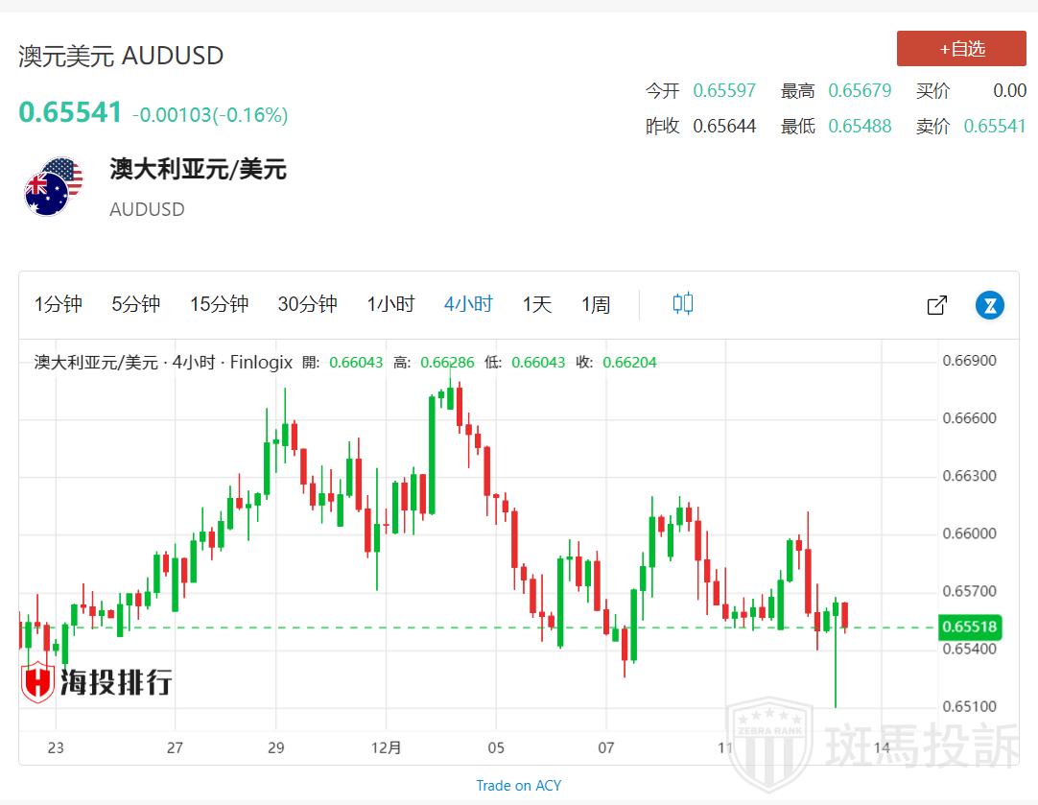Switch chart to 30分钟 interval

(307, 304)
